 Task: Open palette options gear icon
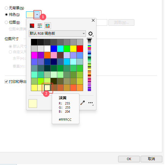[90, 34]
